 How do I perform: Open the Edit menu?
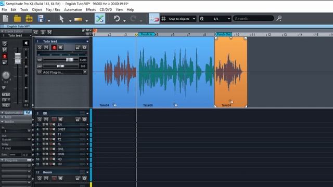pyautogui.click(x=14, y=10)
